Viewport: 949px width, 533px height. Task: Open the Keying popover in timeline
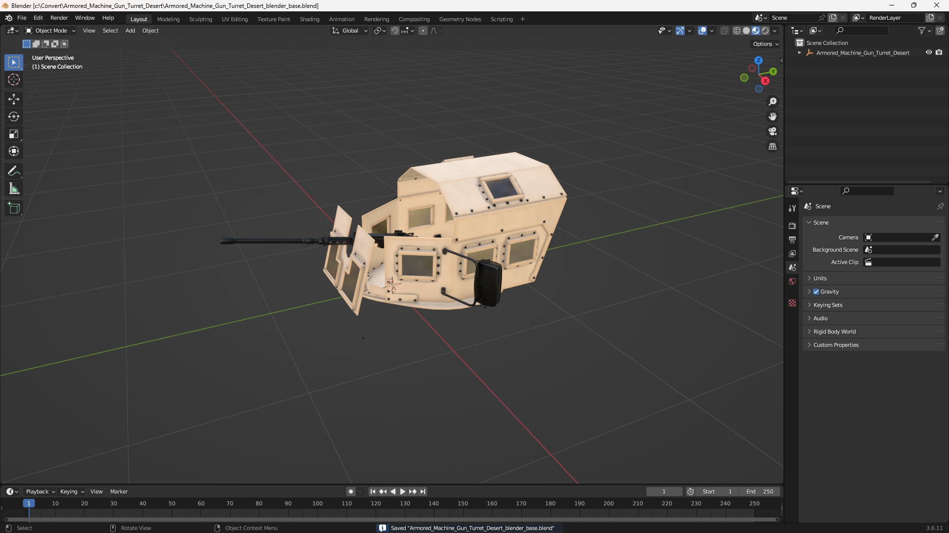pos(72,492)
